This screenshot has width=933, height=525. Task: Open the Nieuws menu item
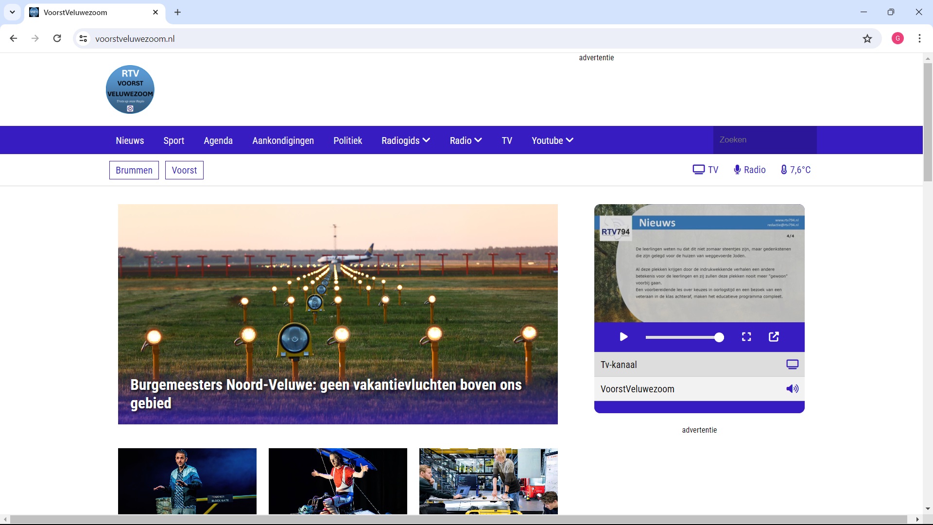(x=129, y=140)
